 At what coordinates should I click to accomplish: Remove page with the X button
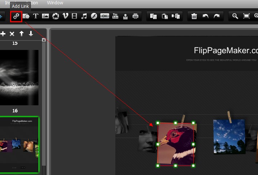coord(12,34)
